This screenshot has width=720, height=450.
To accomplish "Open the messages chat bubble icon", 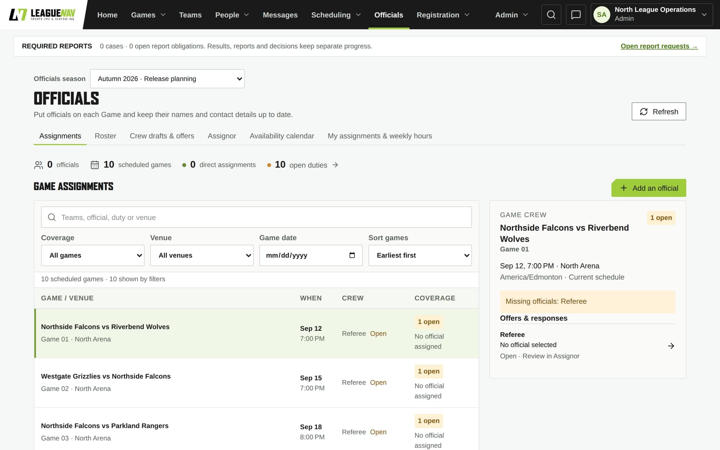I will pyautogui.click(x=576, y=15).
